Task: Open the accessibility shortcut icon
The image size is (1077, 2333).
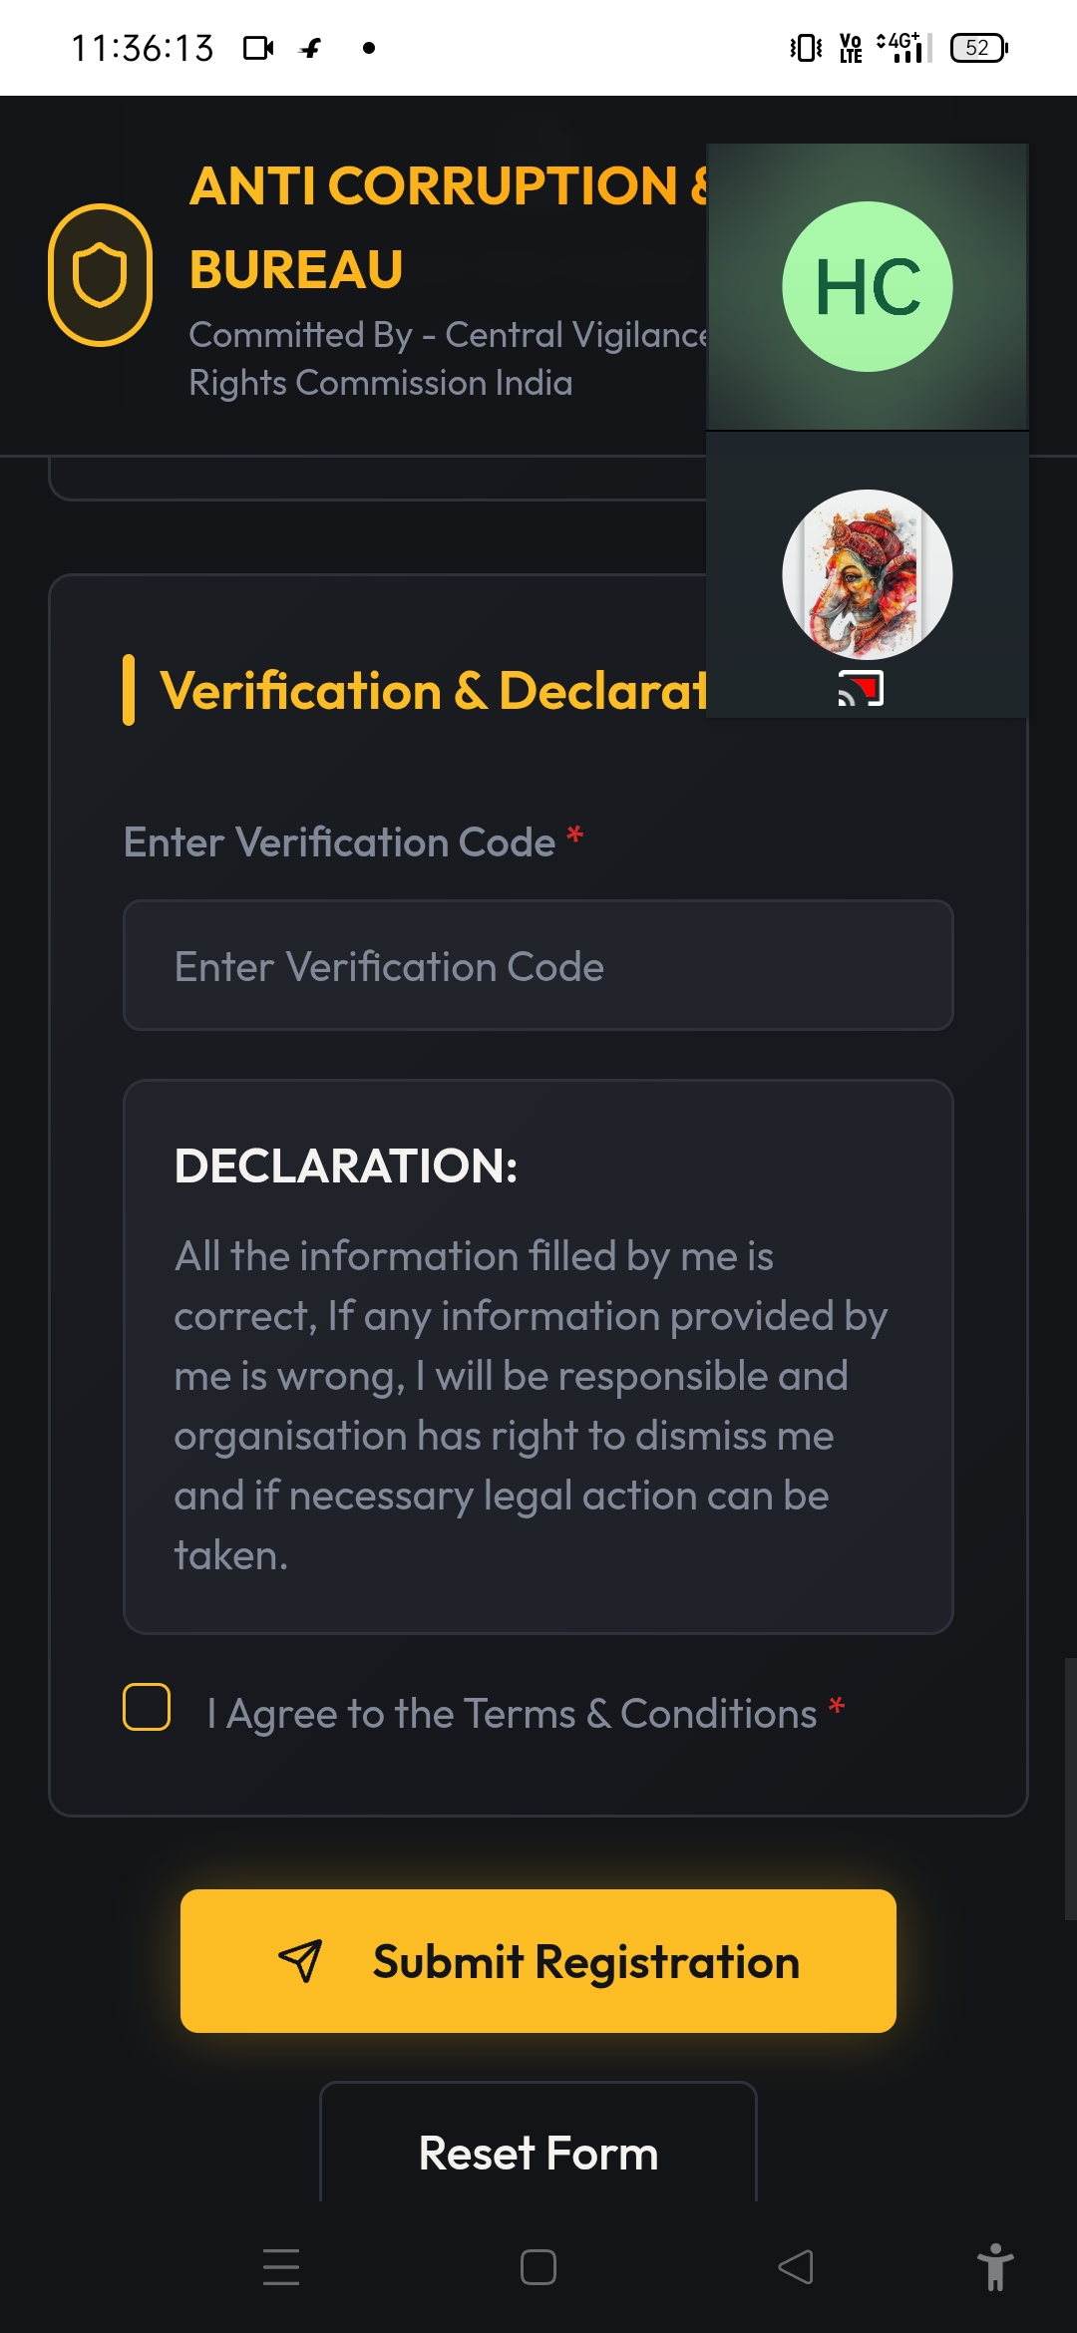Action: 994,2267
